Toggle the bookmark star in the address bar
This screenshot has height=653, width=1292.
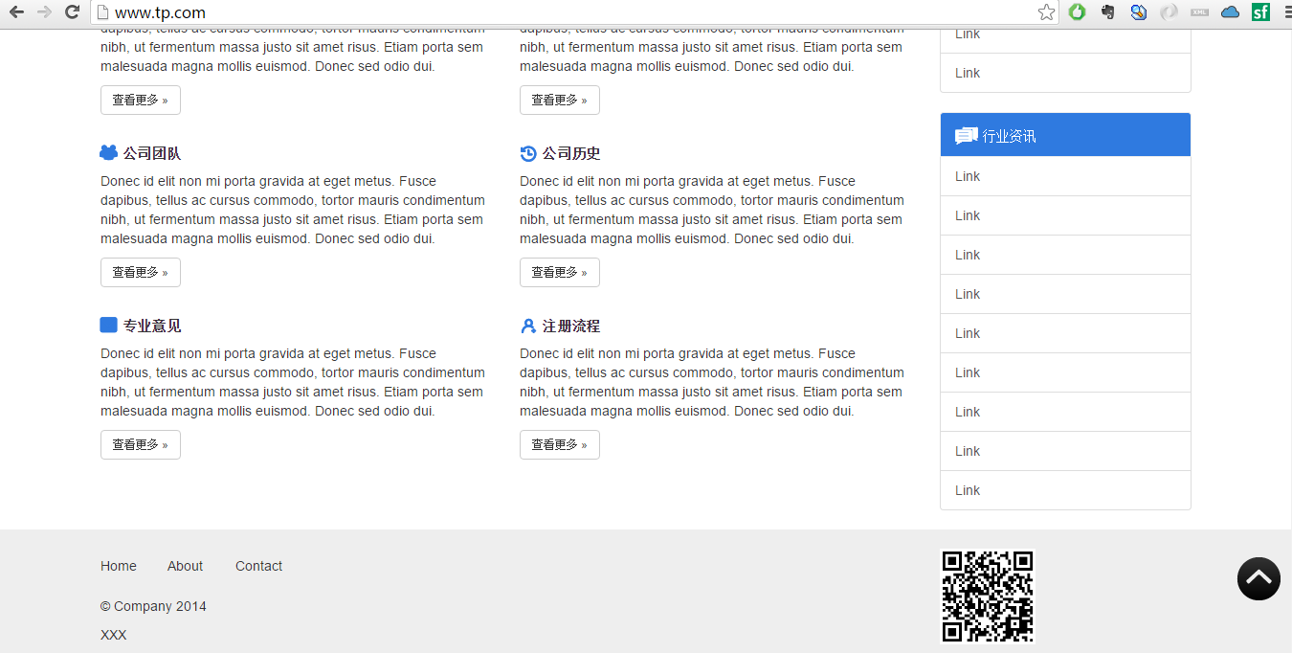[1046, 12]
